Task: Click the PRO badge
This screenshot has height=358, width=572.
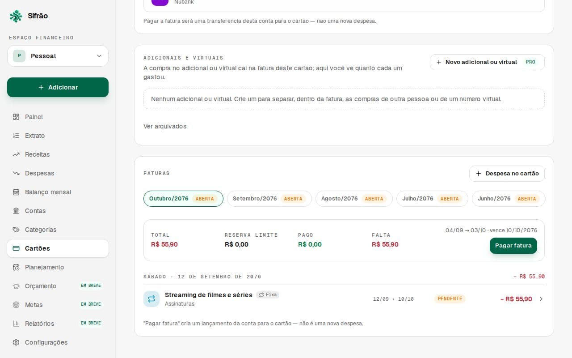Action: 530,62
